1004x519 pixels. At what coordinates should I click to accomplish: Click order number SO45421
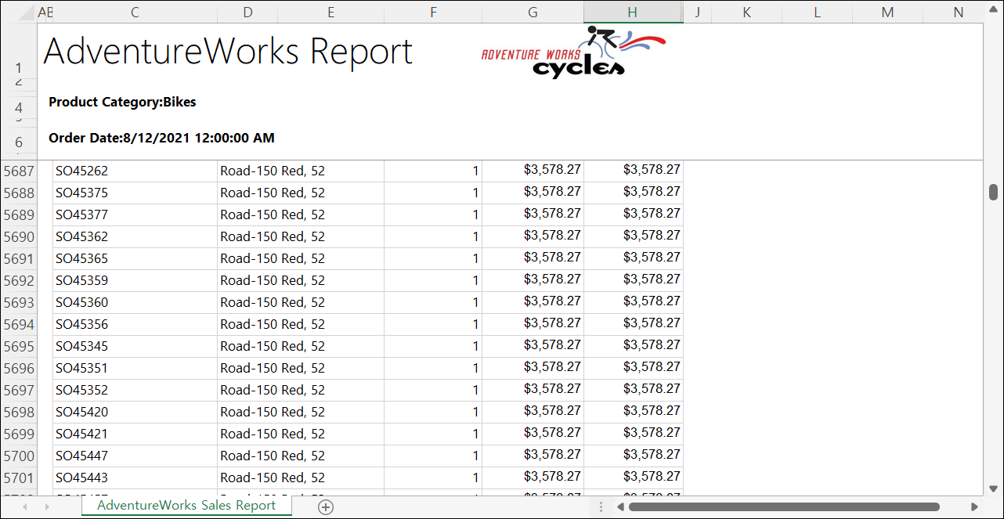(x=135, y=434)
